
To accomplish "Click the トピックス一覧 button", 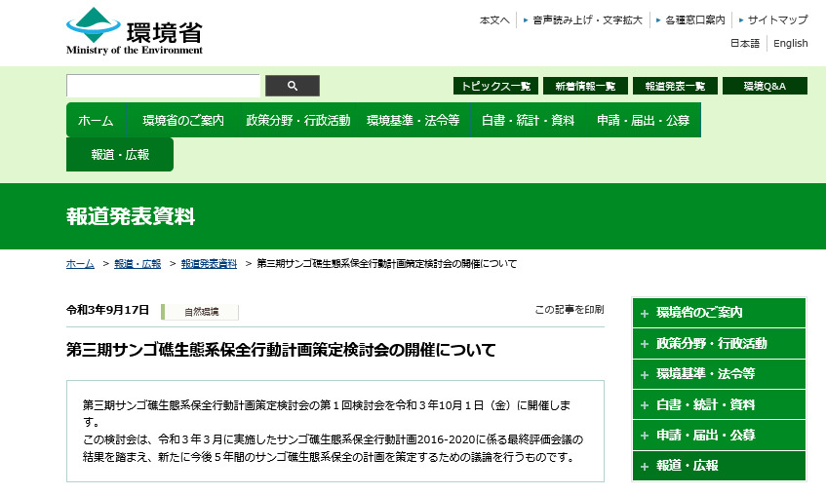I will pyautogui.click(x=495, y=86).
